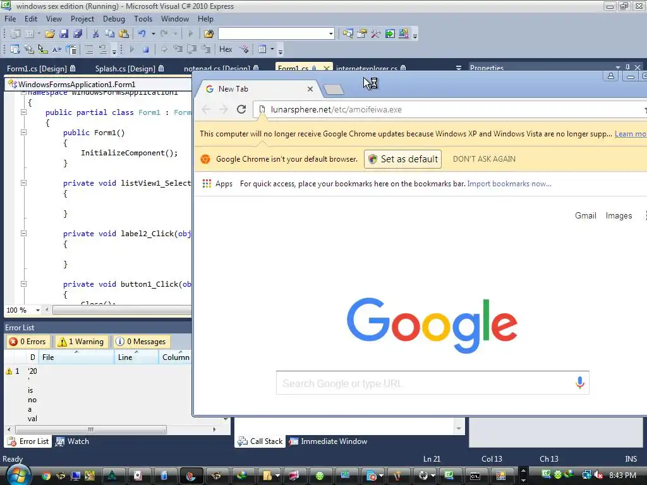Click Chrome profile person icon
The image size is (647, 485).
(611, 76)
